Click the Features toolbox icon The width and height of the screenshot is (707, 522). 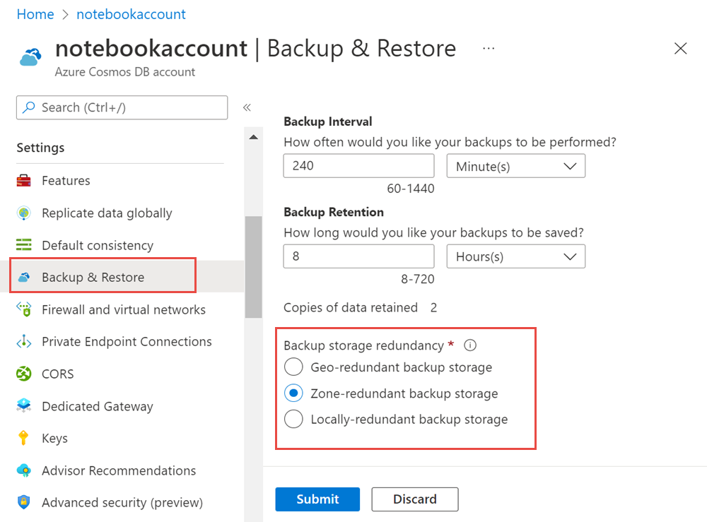(24, 181)
